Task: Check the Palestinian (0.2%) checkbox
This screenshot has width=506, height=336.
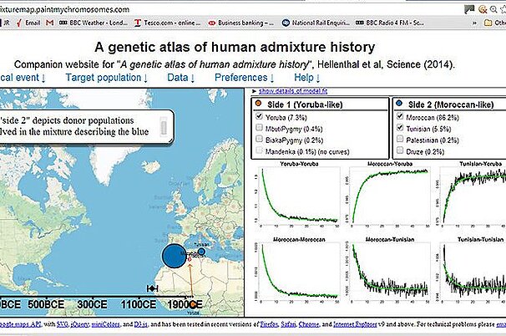Action: [x=399, y=140]
